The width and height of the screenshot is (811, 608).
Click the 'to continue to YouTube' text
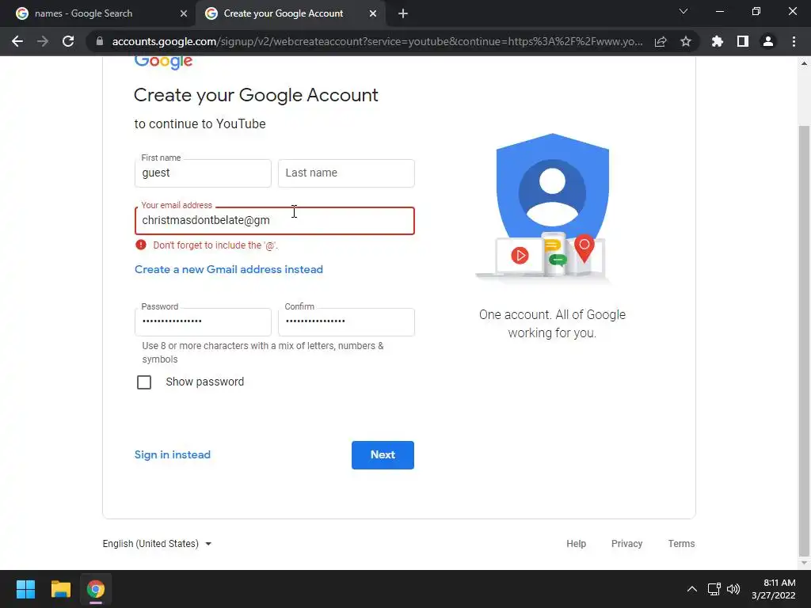[x=200, y=124]
